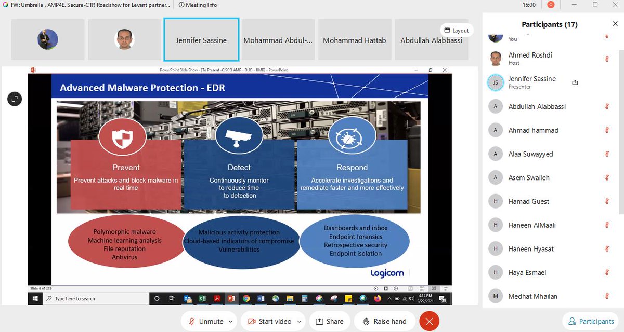Select Haneen Hyasat in participants list
Screen dimensions: 624x332
coord(550,249)
